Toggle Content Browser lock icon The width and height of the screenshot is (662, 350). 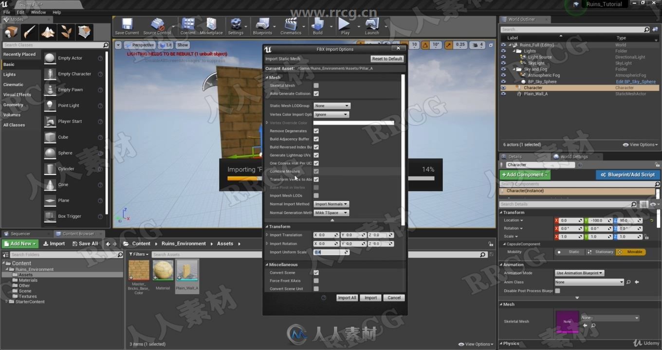(x=491, y=244)
